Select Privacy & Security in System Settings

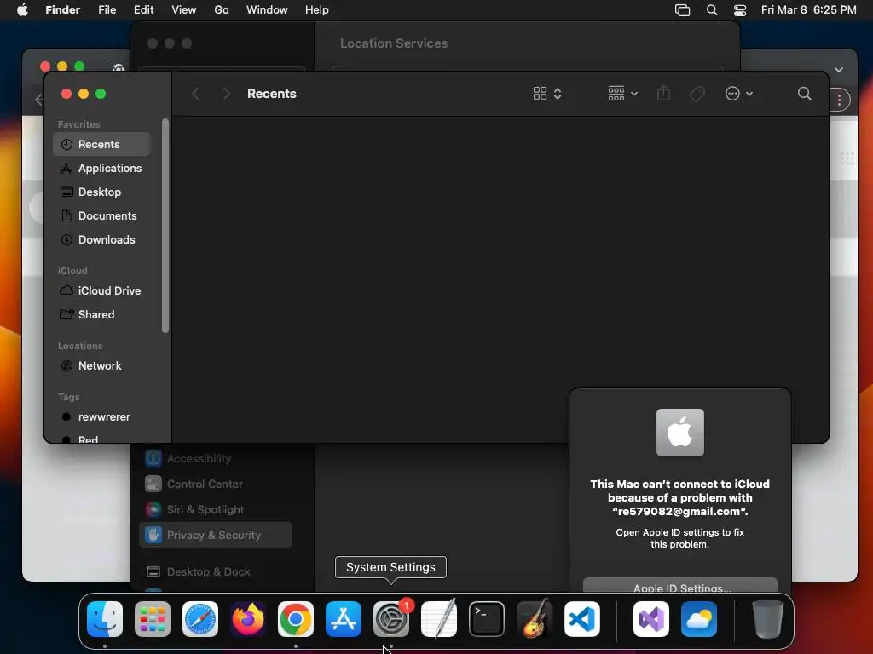(216, 535)
